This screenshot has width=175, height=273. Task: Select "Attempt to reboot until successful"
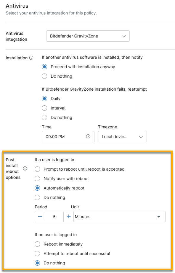38,254
